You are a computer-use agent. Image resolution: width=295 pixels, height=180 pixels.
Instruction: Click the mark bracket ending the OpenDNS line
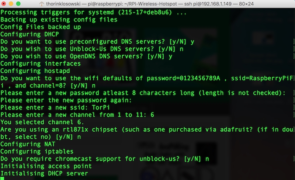click(x=294, y=56)
